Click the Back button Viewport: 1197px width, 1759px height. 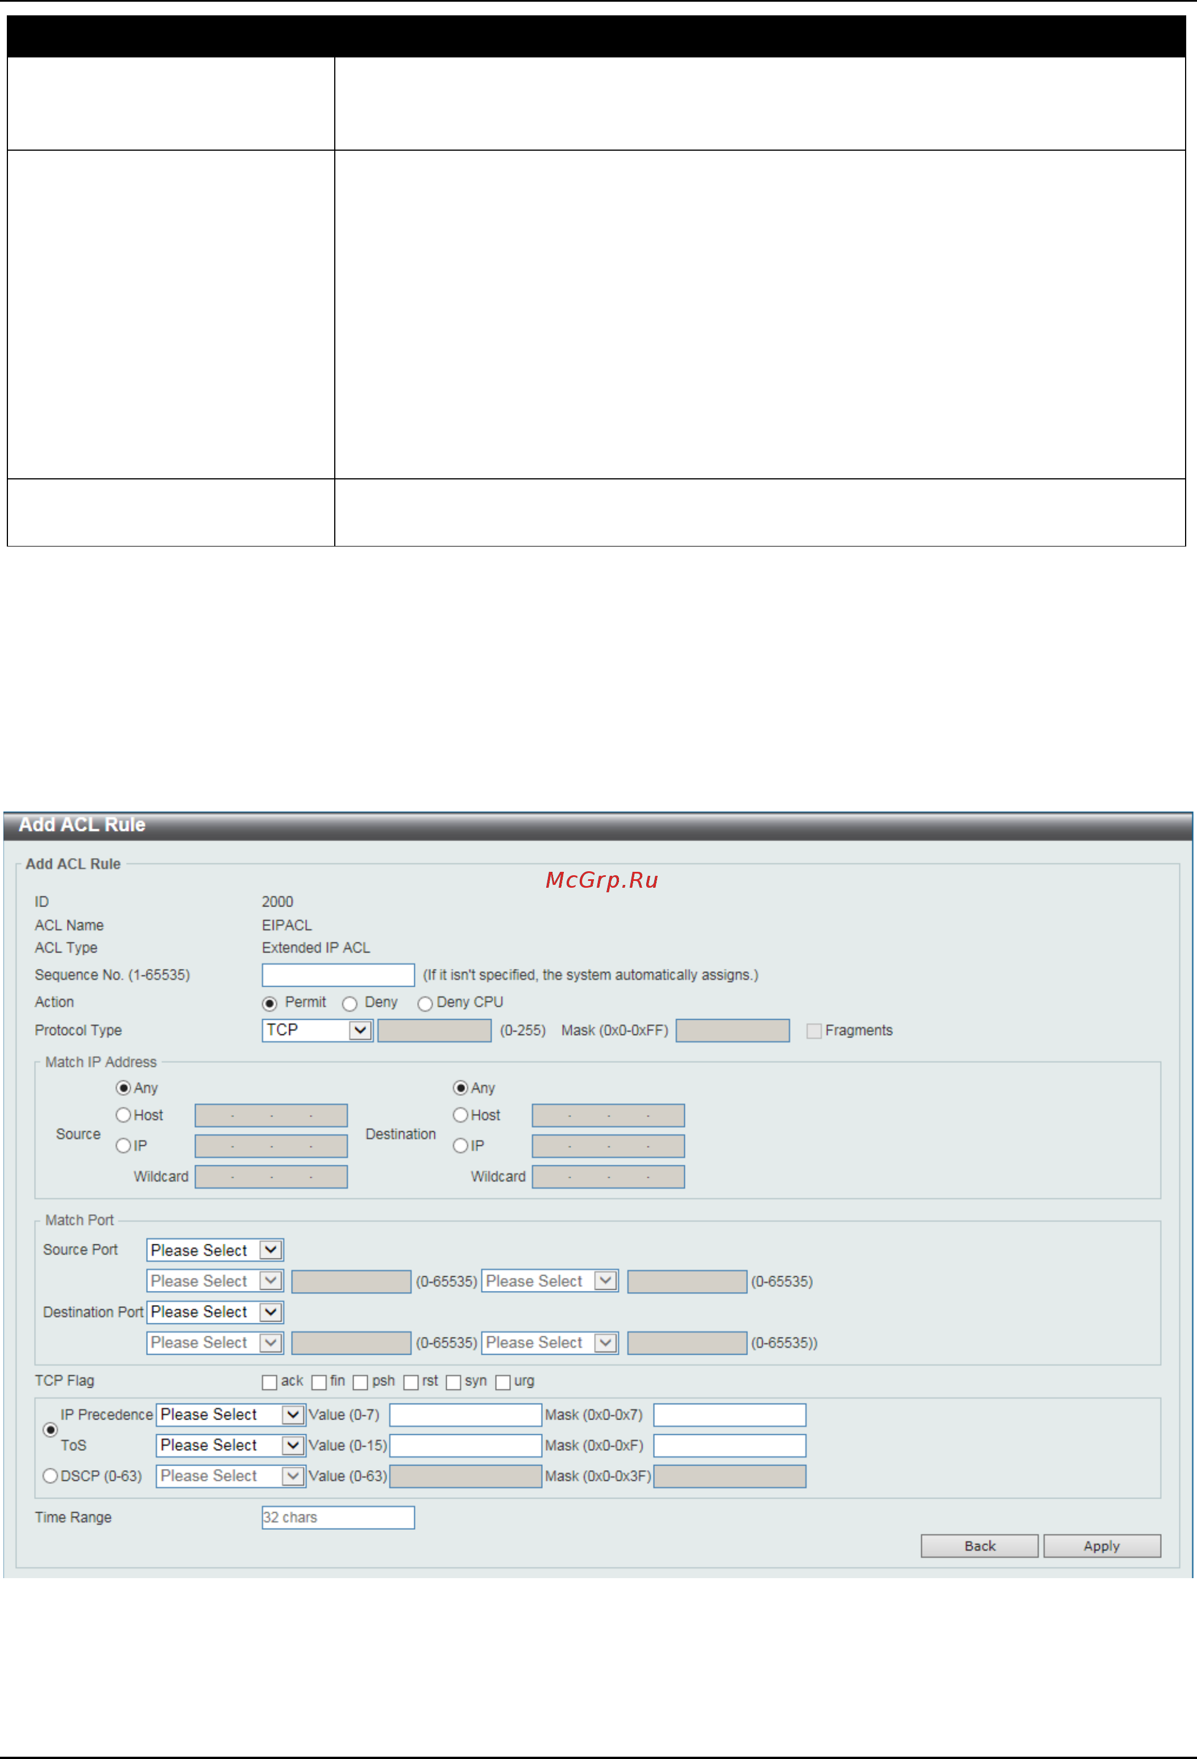pos(979,1546)
